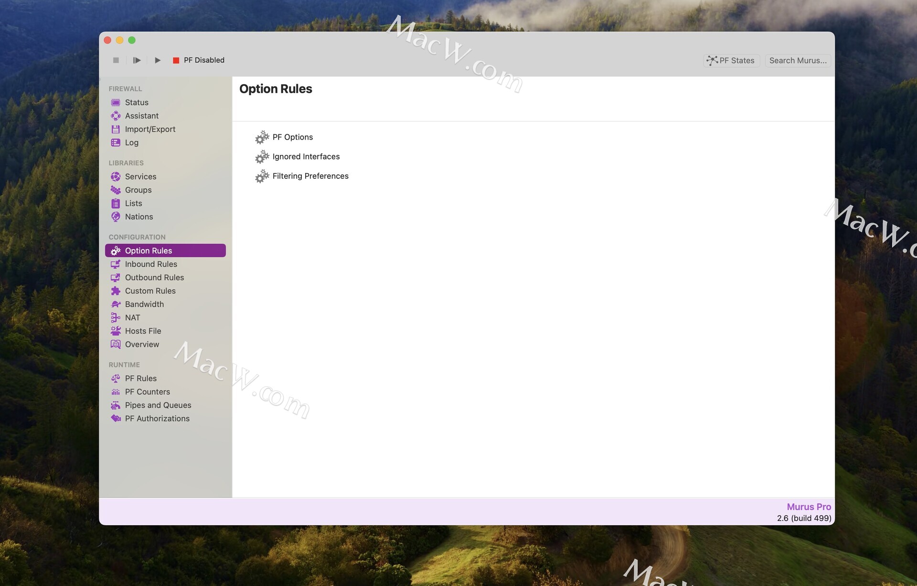Screen dimensions: 917x586
Task: Go to Status in sidebar
Action: click(x=137, y=102)
